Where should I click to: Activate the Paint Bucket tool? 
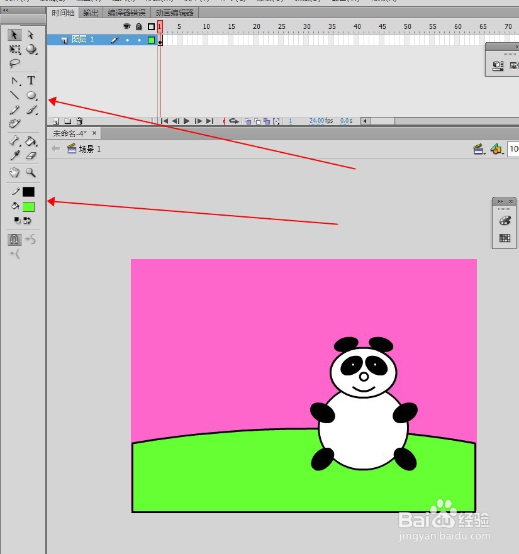click(30, 141)
